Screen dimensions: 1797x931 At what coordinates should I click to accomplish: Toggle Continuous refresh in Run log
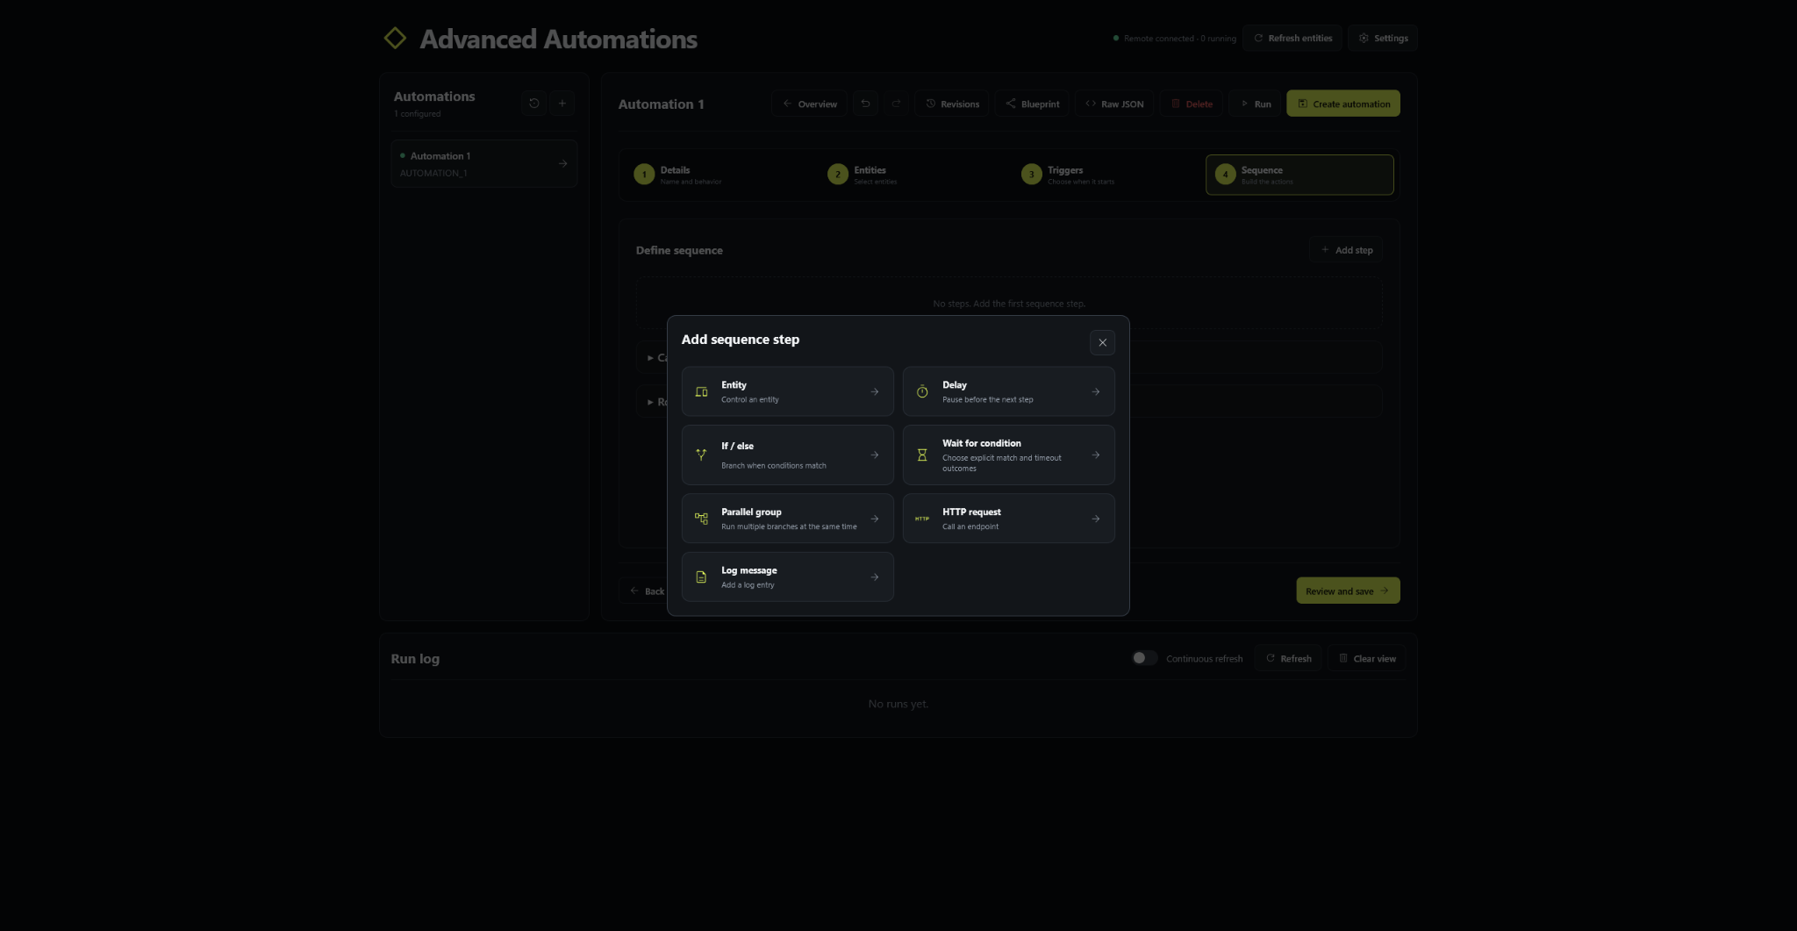coord(1144,658)
